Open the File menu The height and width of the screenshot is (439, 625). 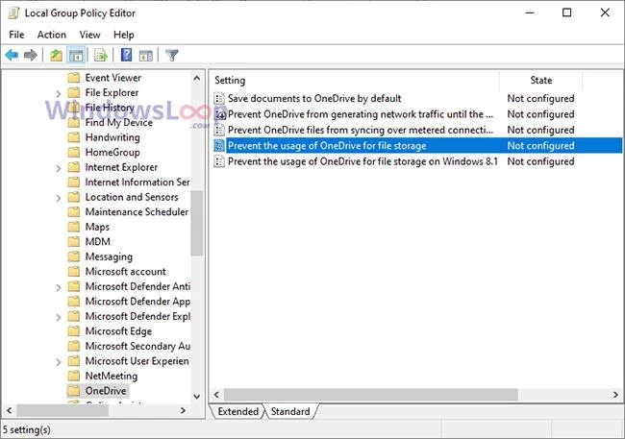coord(16,35)
